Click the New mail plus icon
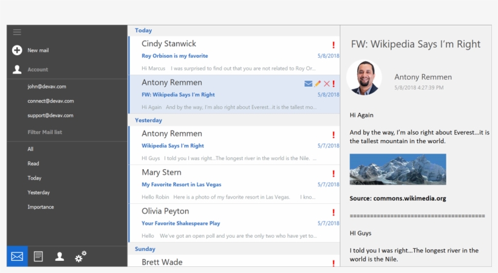 [17, 50]
